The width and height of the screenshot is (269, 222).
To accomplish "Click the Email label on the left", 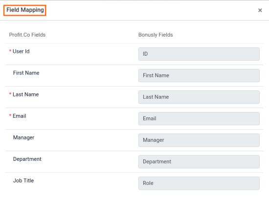I will (x=20, y=116).
